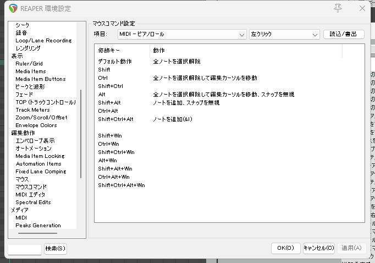This screenshot has height=263, width=375.
Task: Select マウスコマンド in the settings tree
Action: pyautogui.click(x=31, y=187)
